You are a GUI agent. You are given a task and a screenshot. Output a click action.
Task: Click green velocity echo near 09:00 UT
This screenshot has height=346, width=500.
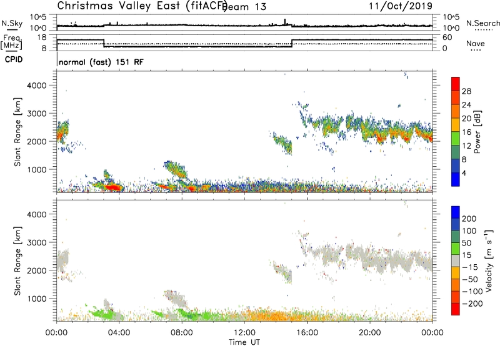pos(197,315)
